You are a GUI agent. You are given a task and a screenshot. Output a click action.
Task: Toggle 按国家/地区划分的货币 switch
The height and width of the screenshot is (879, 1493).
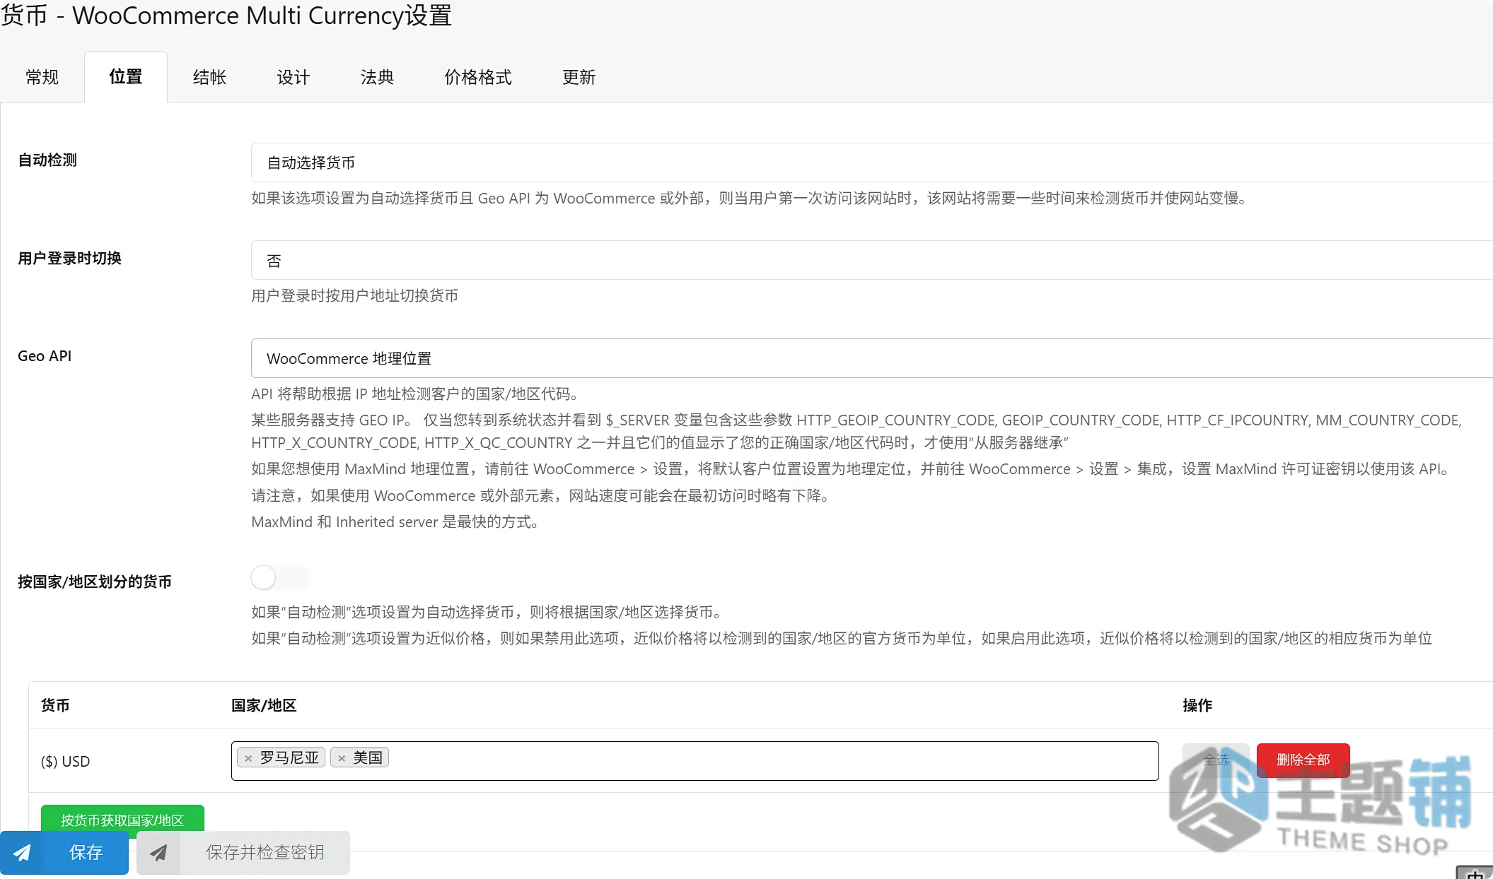point(281,577)
